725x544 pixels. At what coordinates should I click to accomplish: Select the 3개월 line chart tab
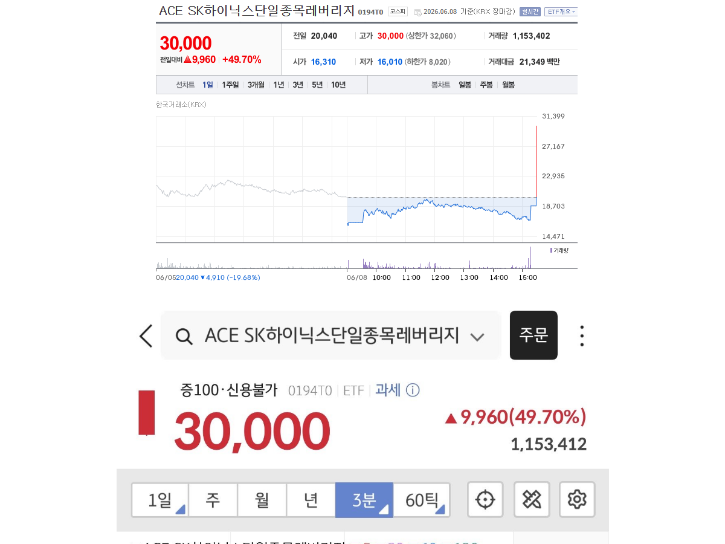click(x=256, y=85)
